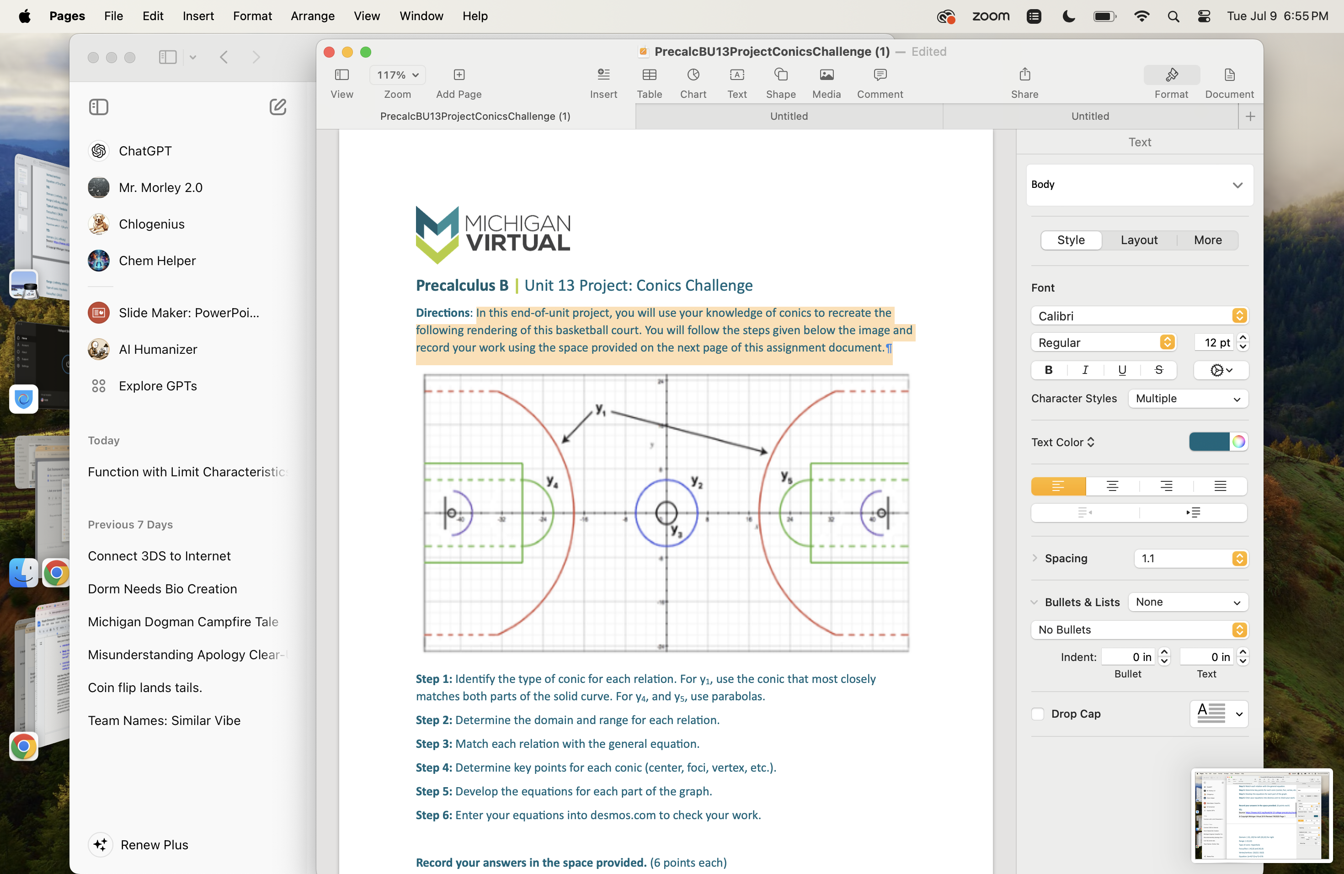Click the Add Page icon
The image size is (1344, 874).
pyautogui.click(x=459, y=75)
